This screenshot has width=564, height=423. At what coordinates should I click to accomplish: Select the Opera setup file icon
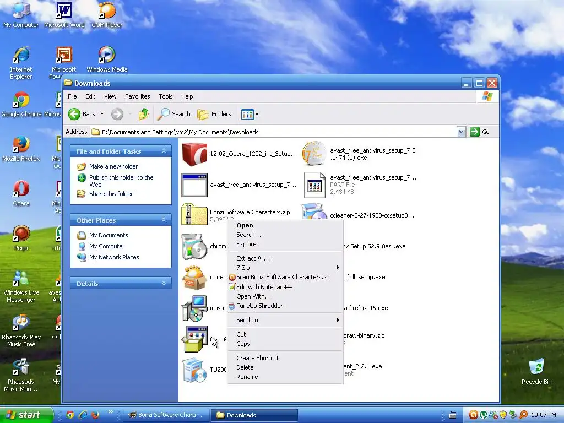tap(194, 154)
